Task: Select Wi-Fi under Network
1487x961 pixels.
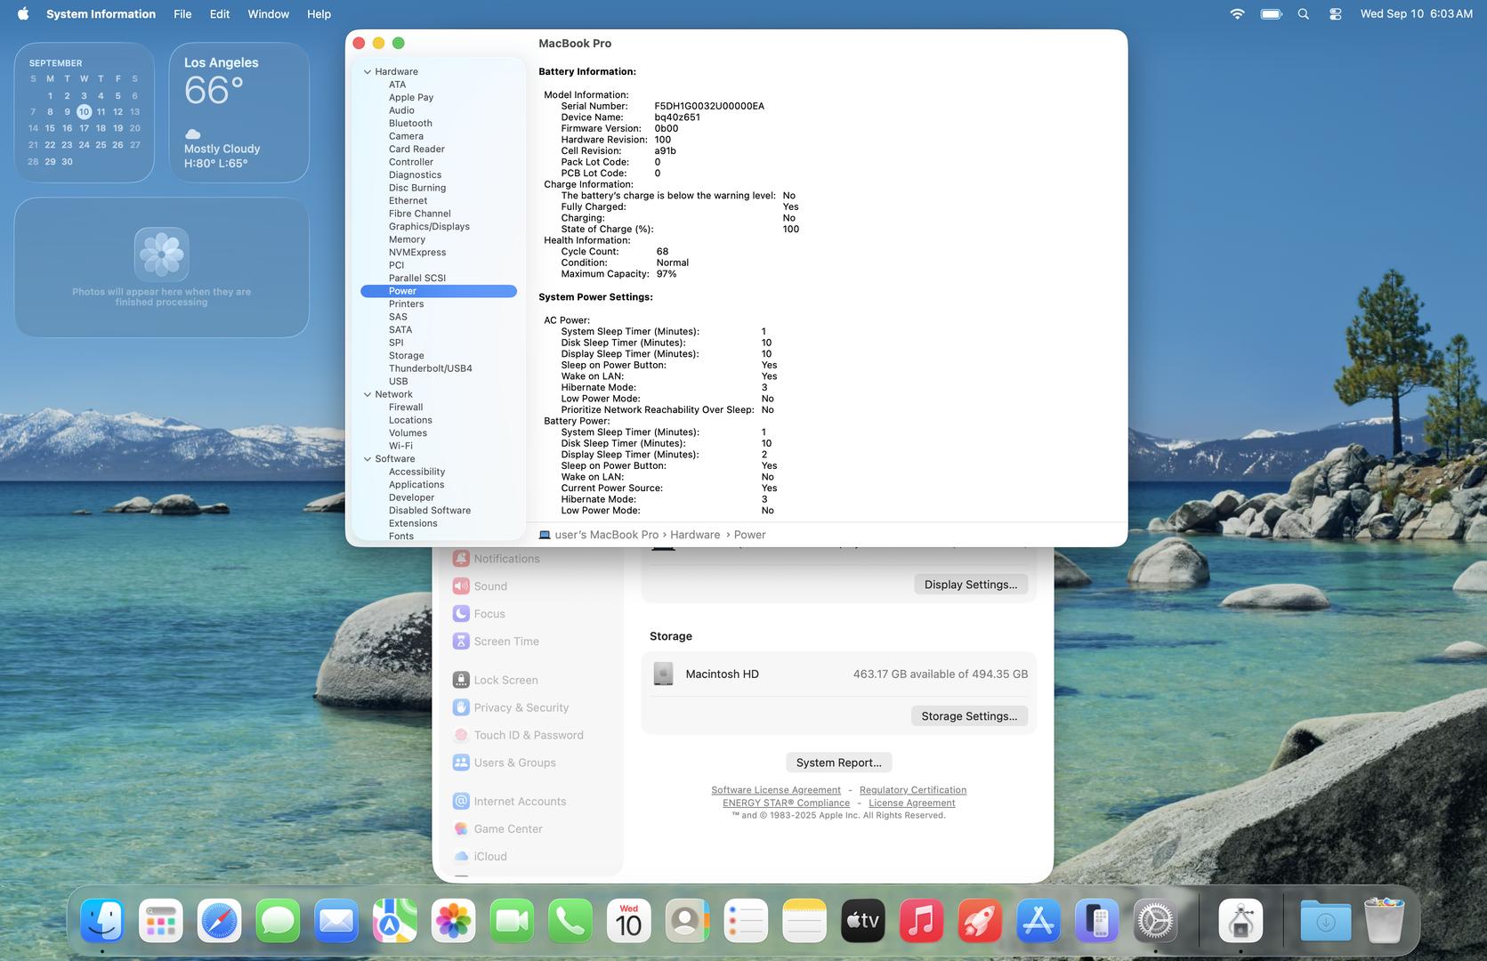Action: [x=400, y=446]
